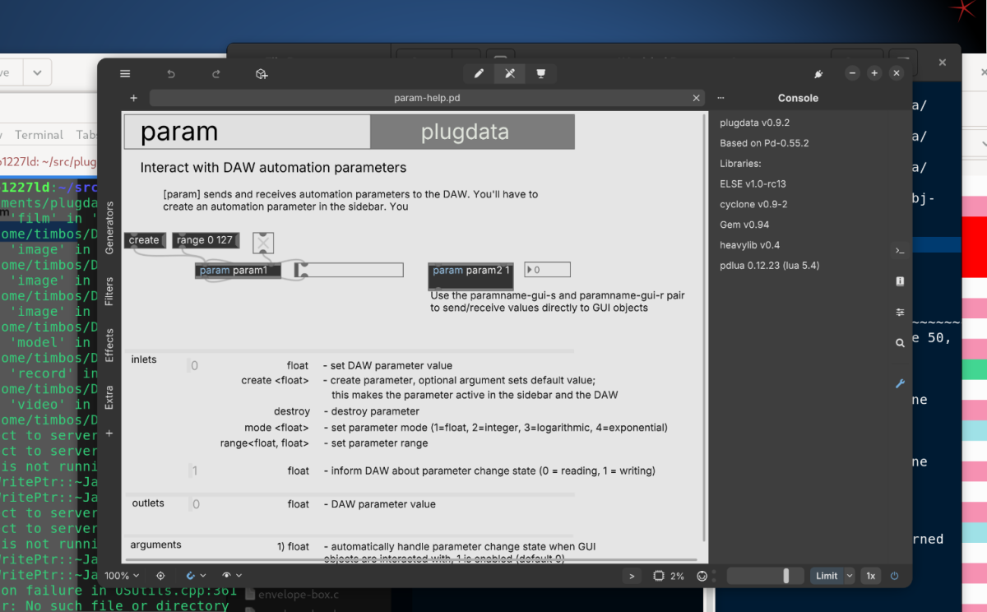
Task: Switch to presentation mode icon
Action: coord(541,73)
